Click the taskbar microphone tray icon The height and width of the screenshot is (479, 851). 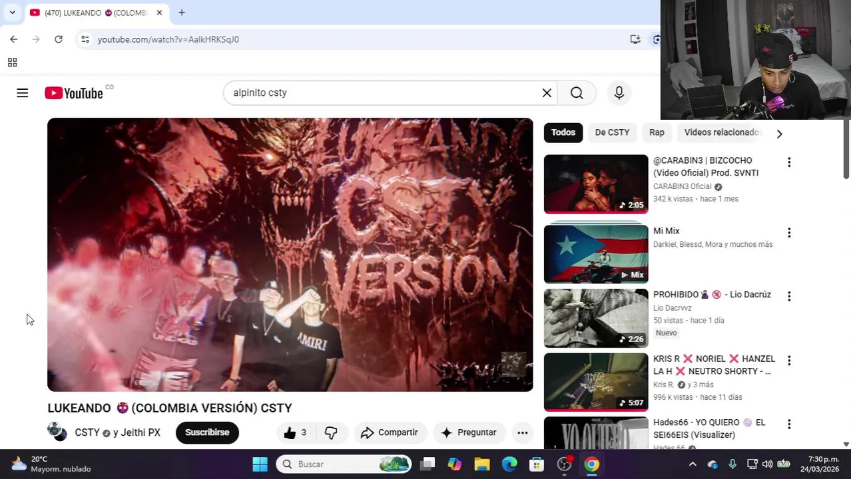coord(732,464)
